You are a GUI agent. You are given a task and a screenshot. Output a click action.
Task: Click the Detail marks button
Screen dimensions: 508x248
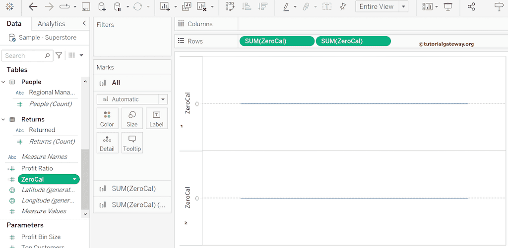tap(107, 143)
